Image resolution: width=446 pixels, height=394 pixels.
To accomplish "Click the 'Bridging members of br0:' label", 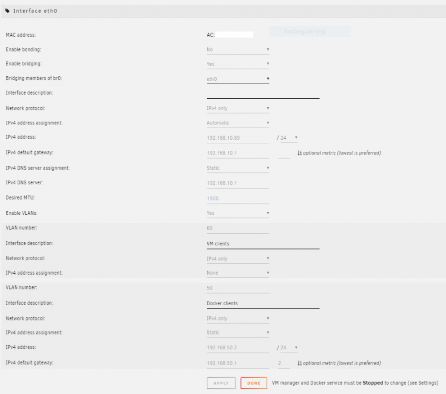I will (x=34, y=78).
